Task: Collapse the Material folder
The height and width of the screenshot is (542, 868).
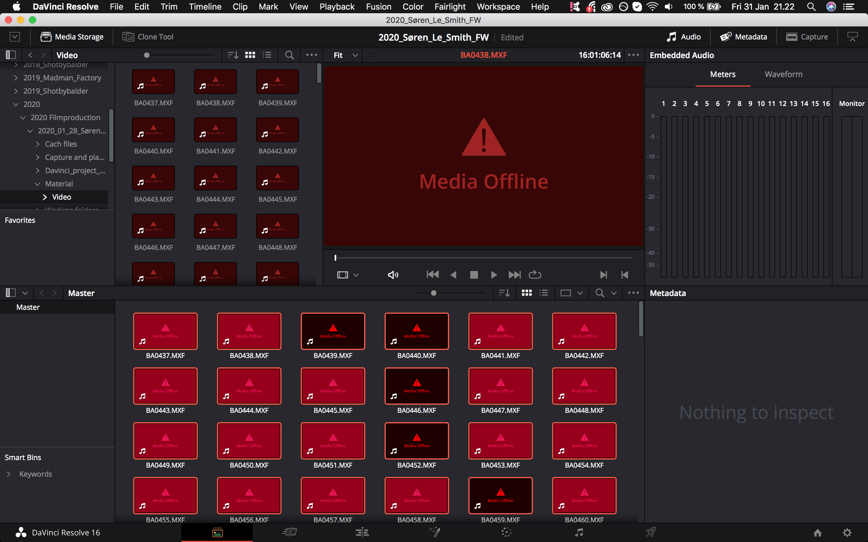Action: click(x=37, y=184)
